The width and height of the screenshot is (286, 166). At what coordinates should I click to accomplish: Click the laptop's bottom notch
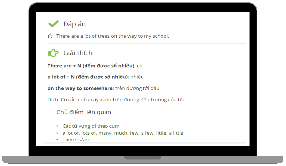pos(143,158)
